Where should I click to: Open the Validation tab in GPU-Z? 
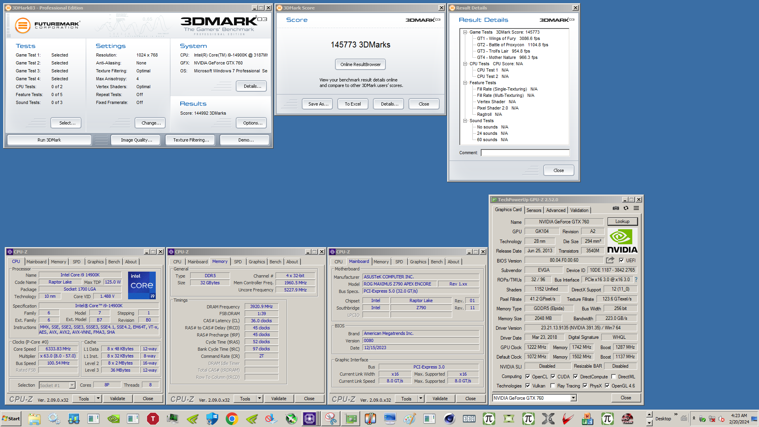[x=579, y=210]
